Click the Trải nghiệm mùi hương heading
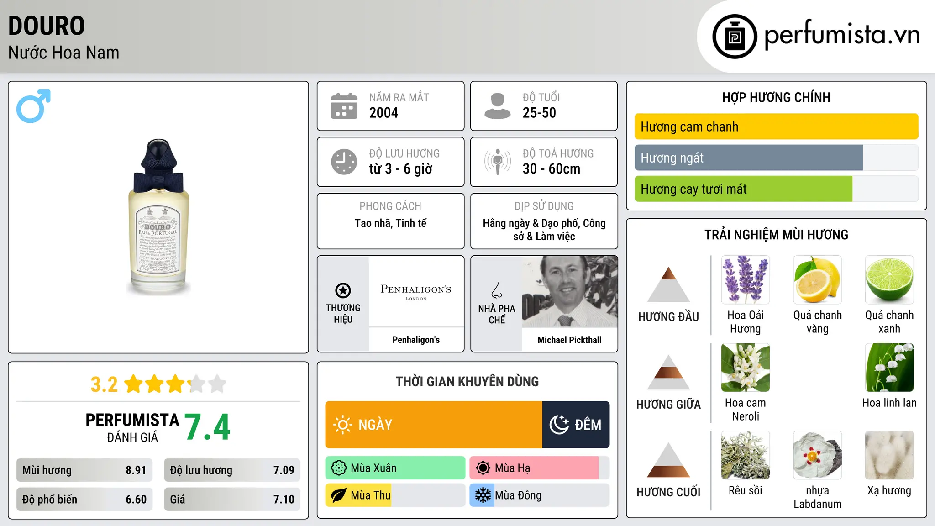Screen dimensions: 935x526 coord(776,235)
